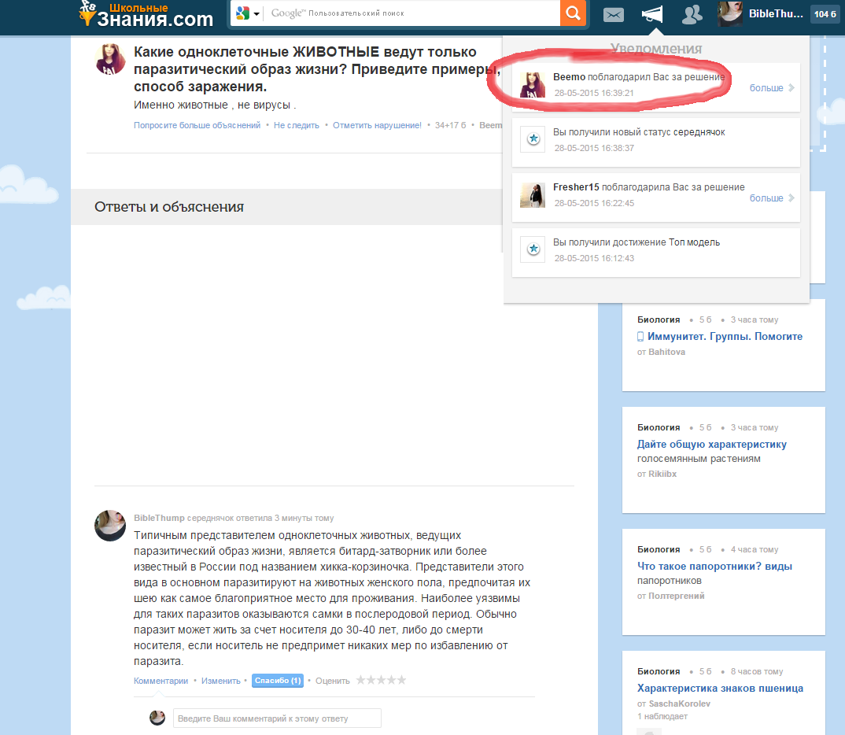
Task: Click the star icon of achievement notification
Action: click(533, 249)
